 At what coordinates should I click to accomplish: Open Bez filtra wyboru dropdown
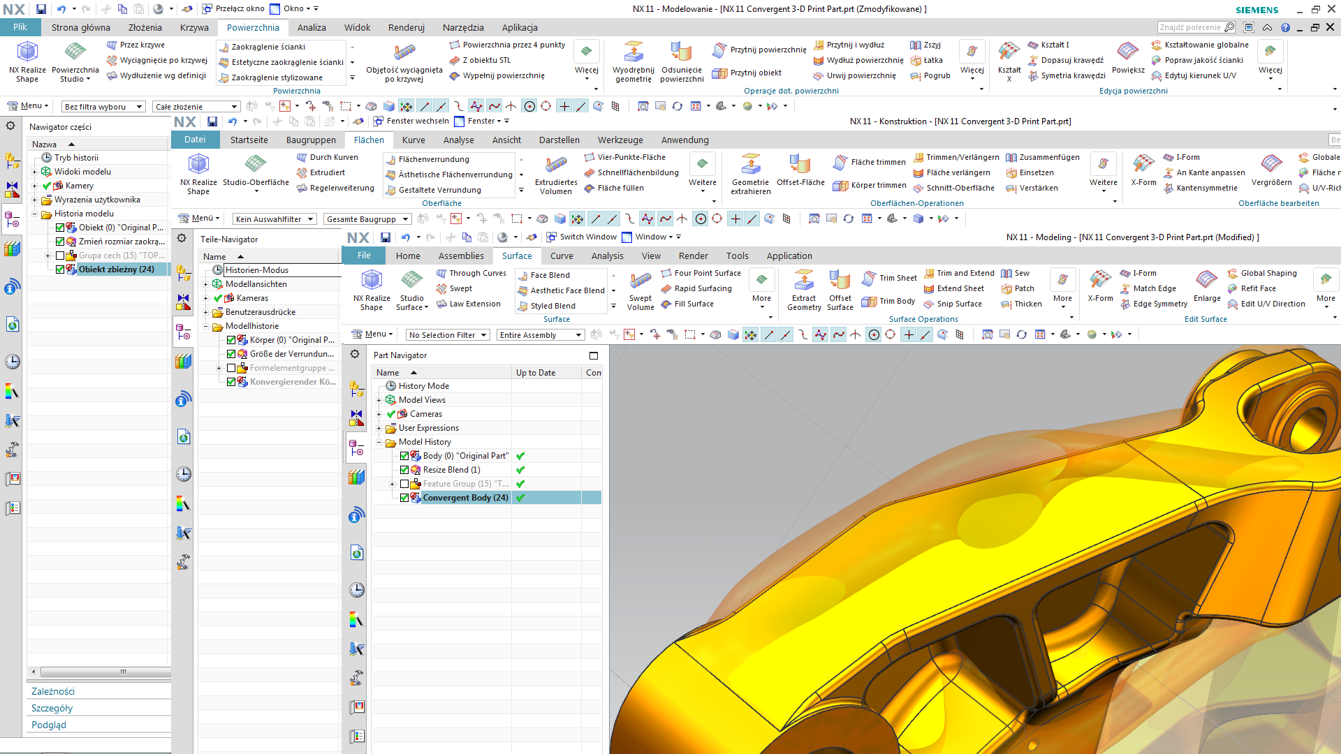(x=103, y=107)
